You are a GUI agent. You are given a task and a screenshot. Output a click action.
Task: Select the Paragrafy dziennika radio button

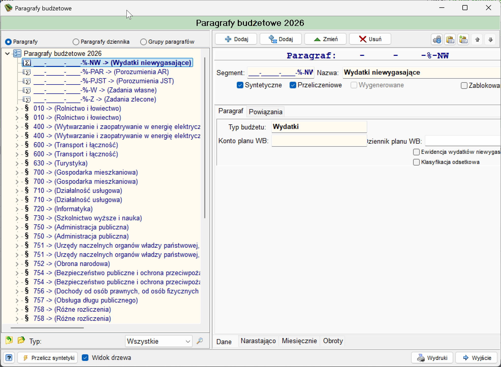(76, 42)
